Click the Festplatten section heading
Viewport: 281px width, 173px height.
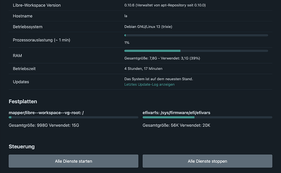tap(23, 101)
